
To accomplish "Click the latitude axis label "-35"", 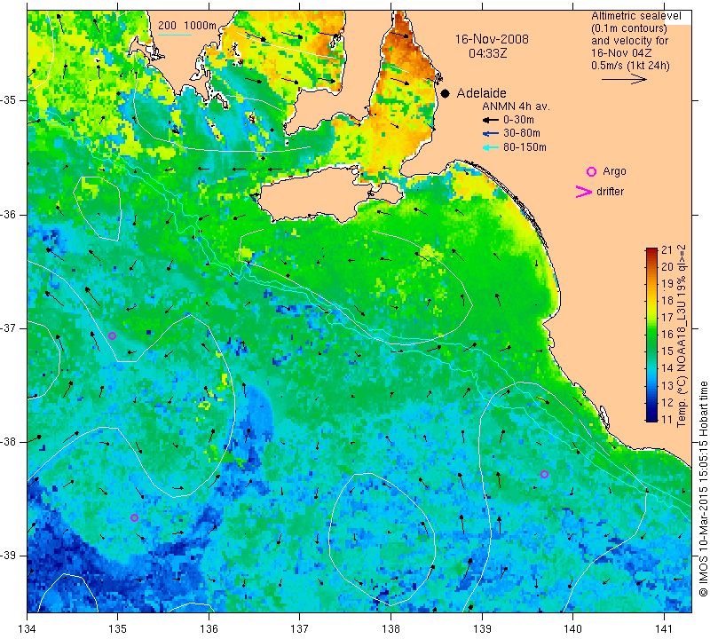I will (x=10, y=100).
